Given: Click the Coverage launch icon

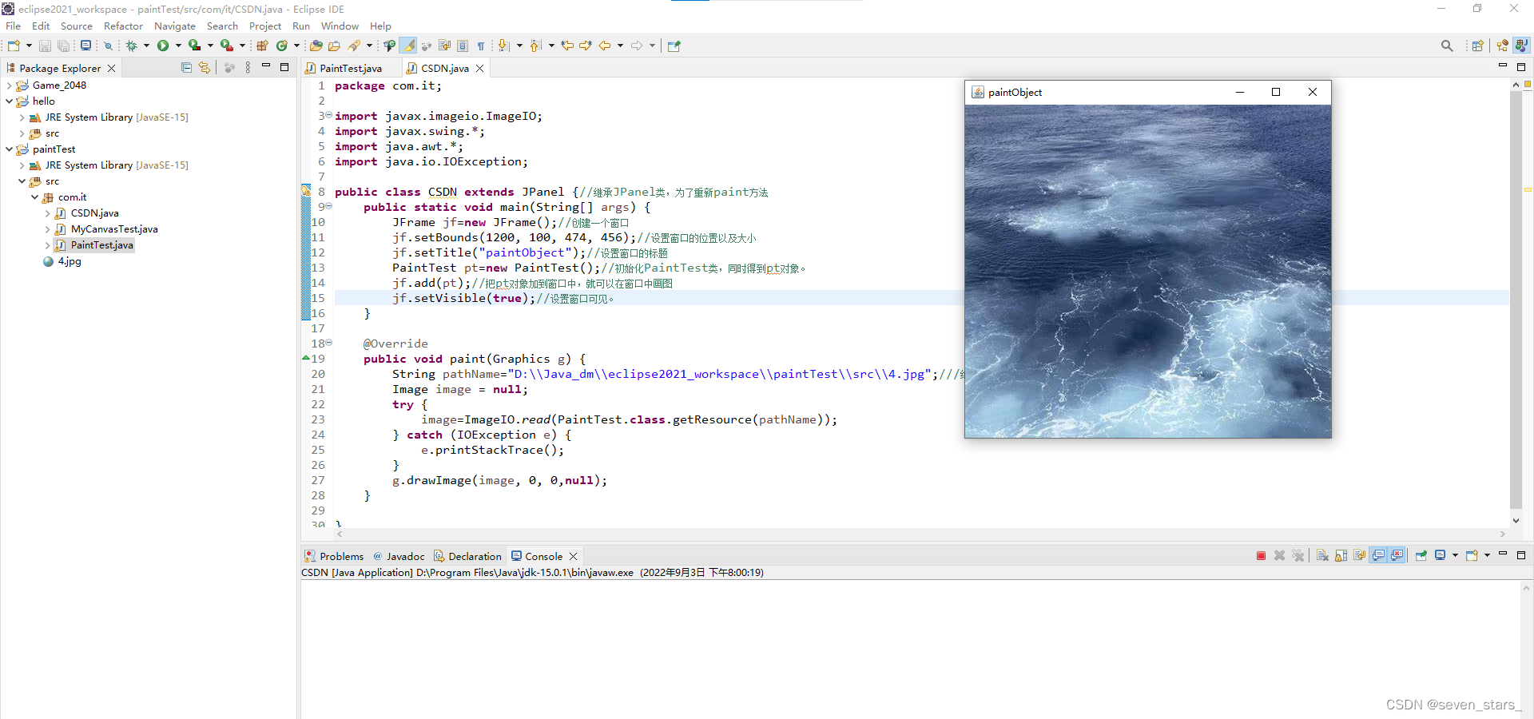Looking at the screenshot, I should 194,46.
